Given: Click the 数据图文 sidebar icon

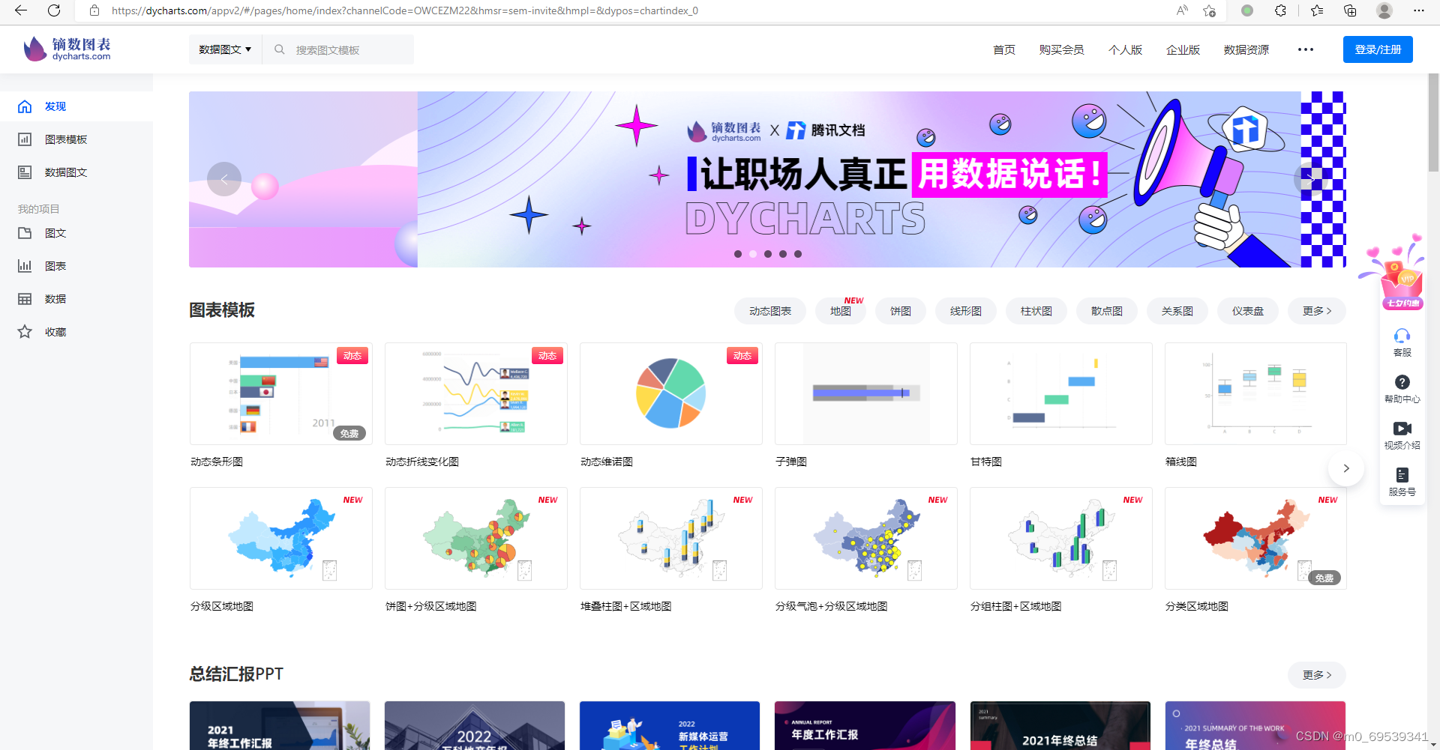Looking at the screenshot, I should [25, 172].
